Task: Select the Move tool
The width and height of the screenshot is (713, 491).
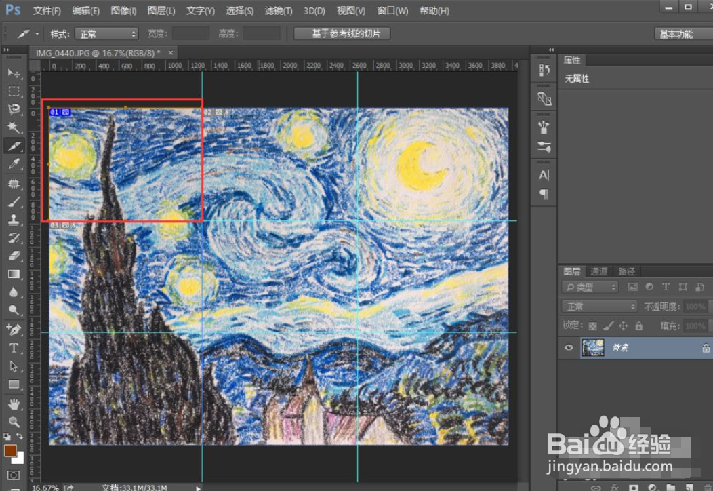Action: tap(14, 73)
